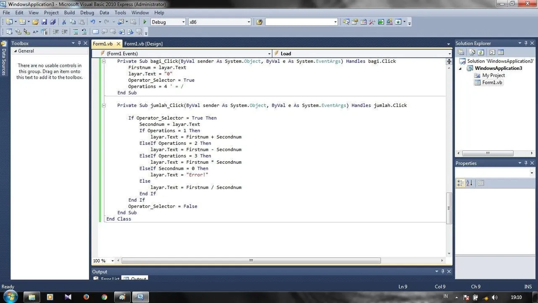Close the Toolbox panel

tap(86, 43)
